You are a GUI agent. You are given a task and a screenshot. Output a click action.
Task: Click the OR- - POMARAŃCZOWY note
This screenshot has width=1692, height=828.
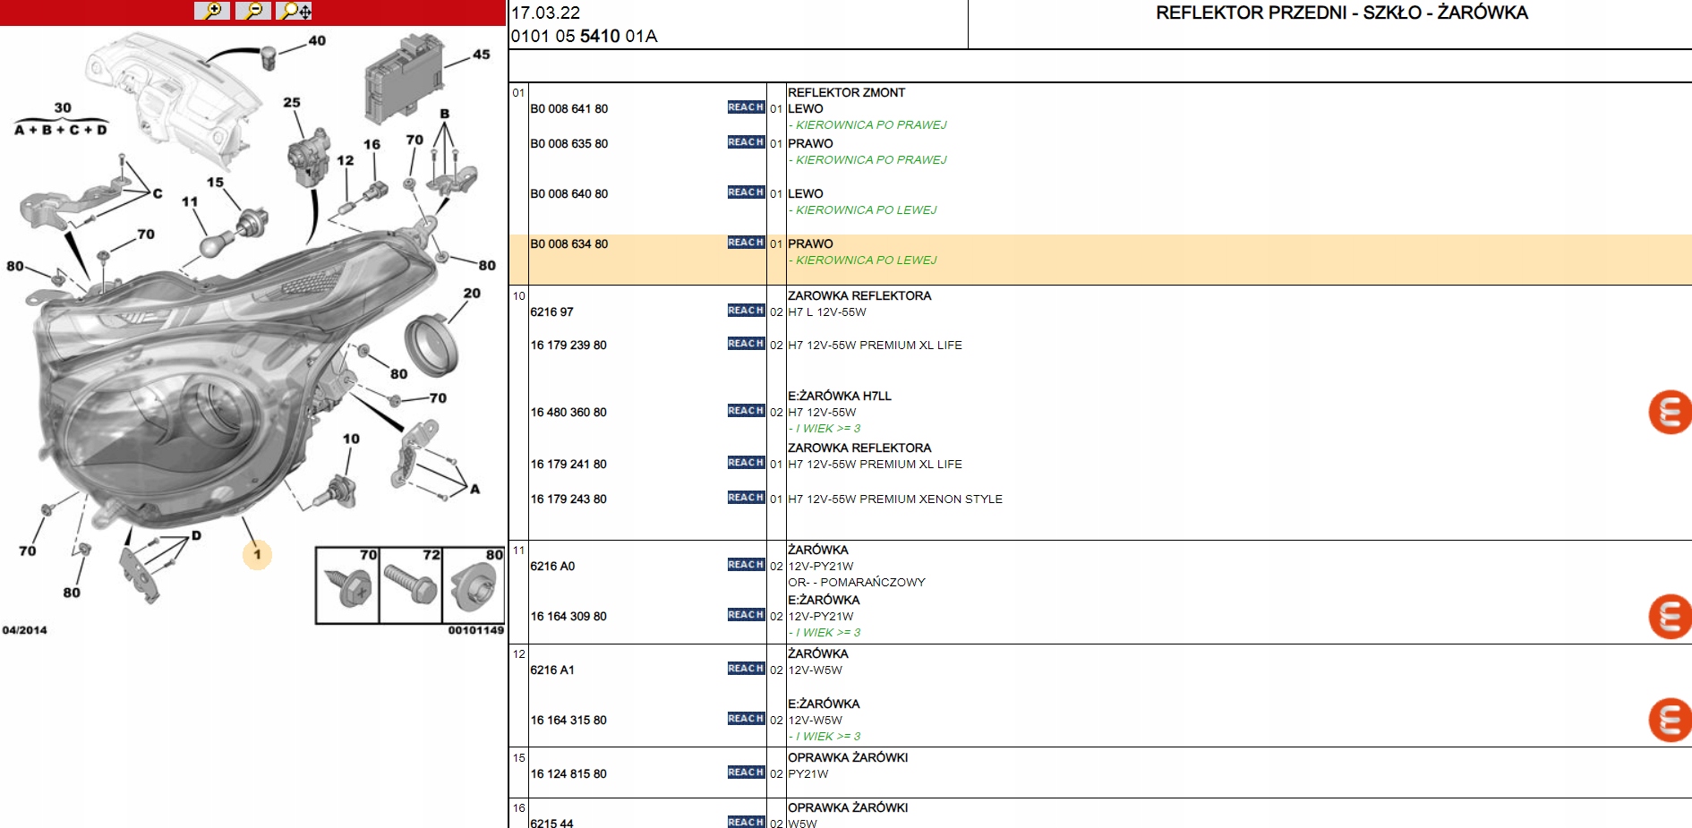[x=857, y=583]
